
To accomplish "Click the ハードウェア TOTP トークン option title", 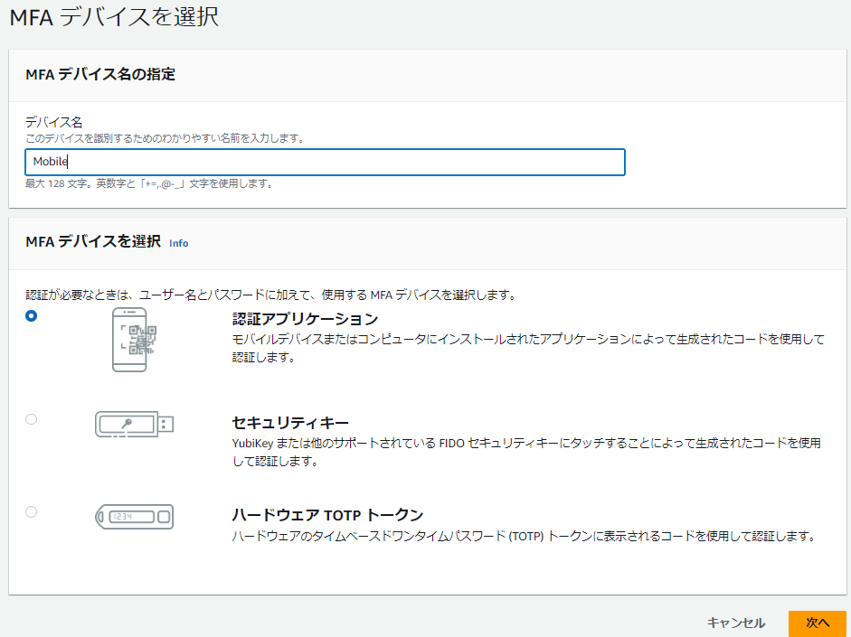I will 327,515.
